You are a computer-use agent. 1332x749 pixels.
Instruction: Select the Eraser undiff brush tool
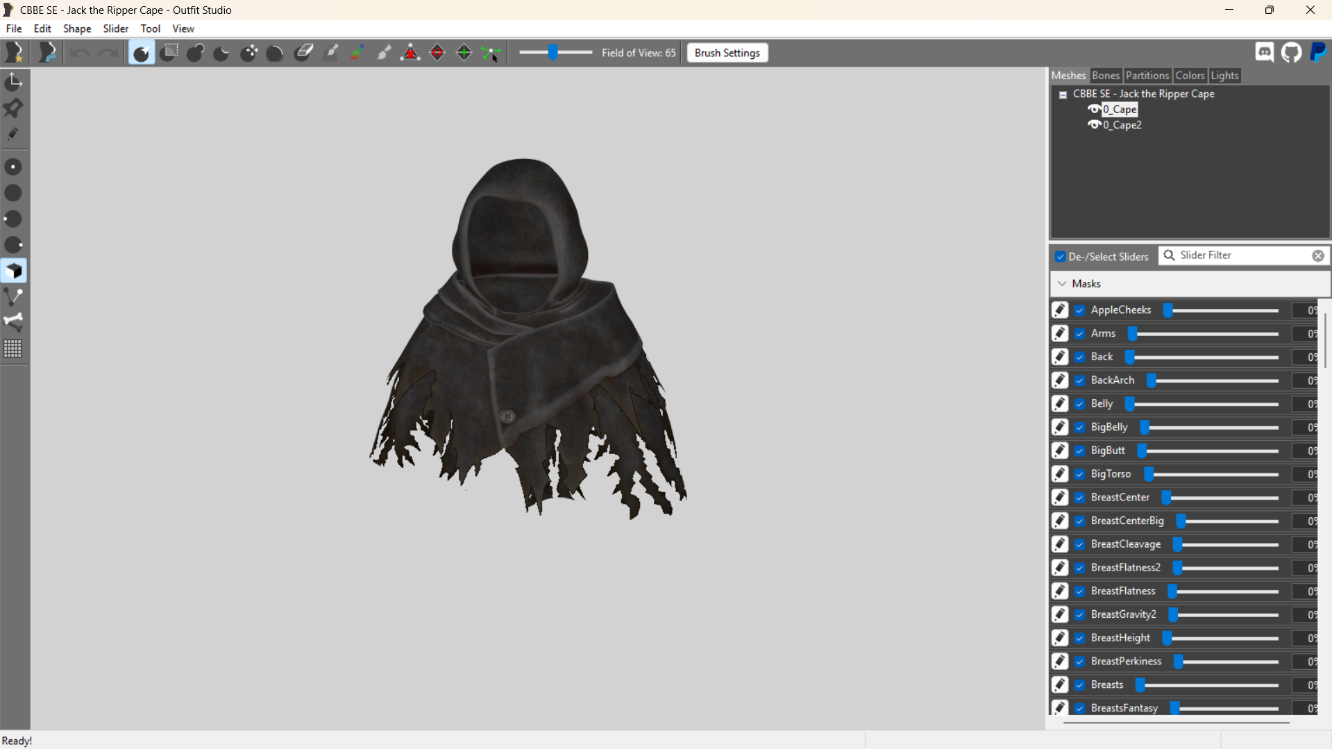click(x=303, y=53)
